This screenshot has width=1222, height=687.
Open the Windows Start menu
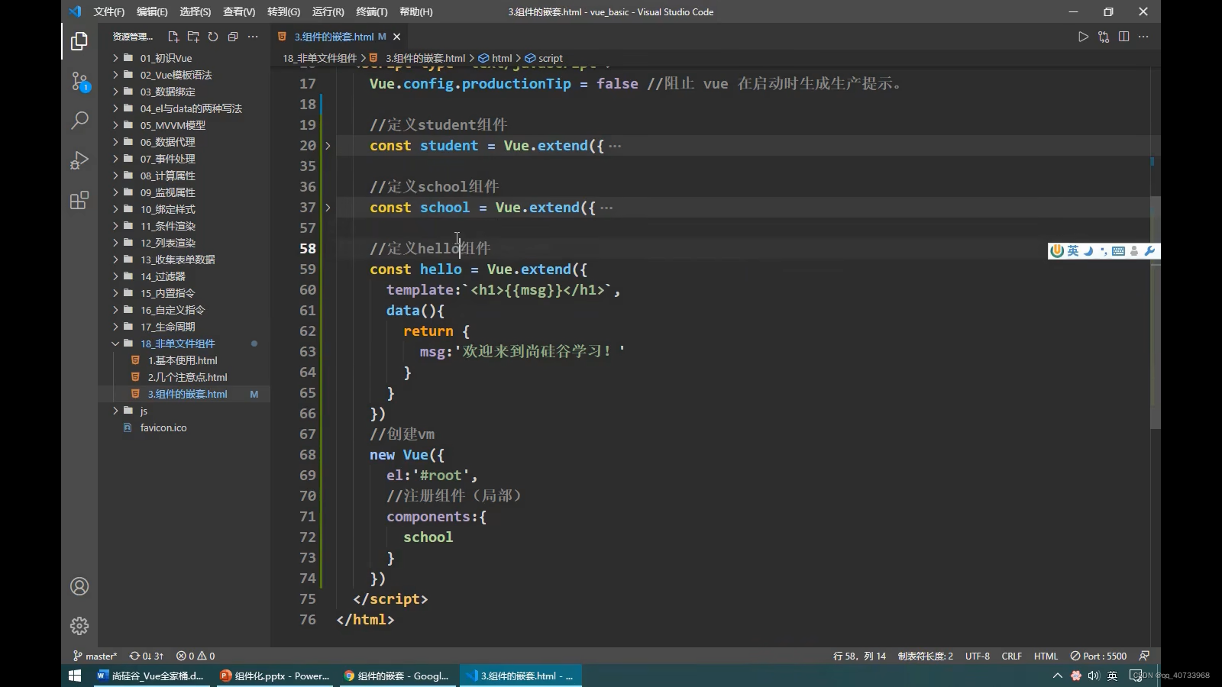[75, 676]
